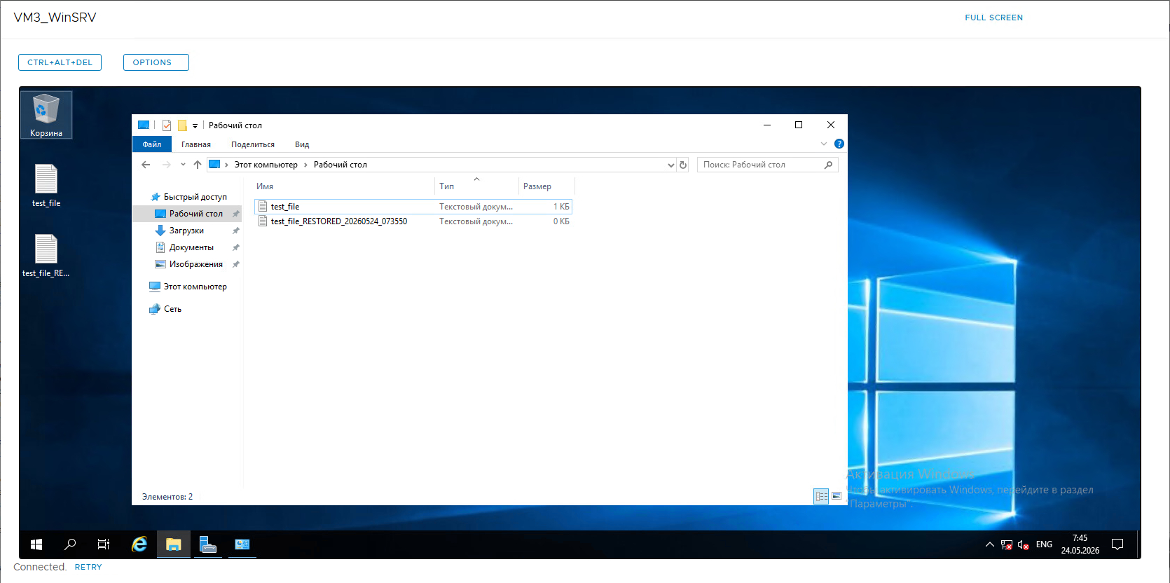Refresh the folder view

pos(683,165)
